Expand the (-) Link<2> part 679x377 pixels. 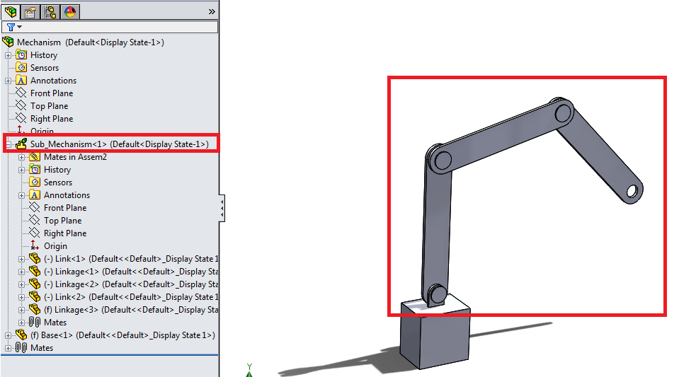[x=21, y=297]
